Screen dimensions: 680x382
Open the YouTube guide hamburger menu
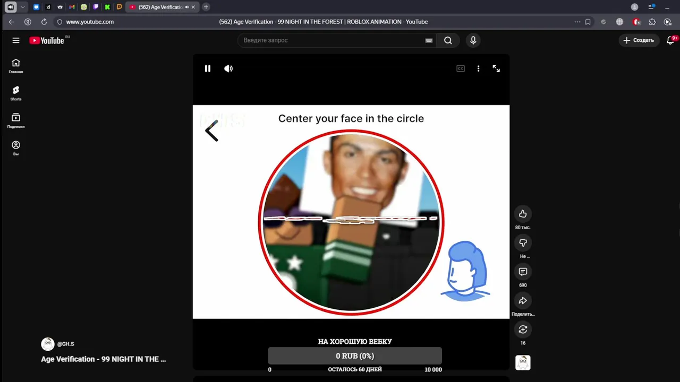[16, 40]
